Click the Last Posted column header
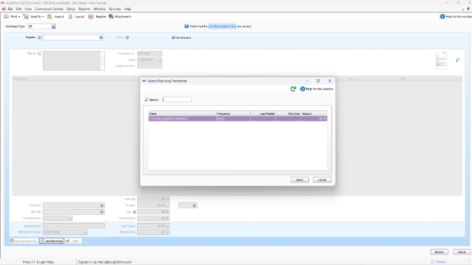This screenshot has height=265, width=472. (263, 113)
